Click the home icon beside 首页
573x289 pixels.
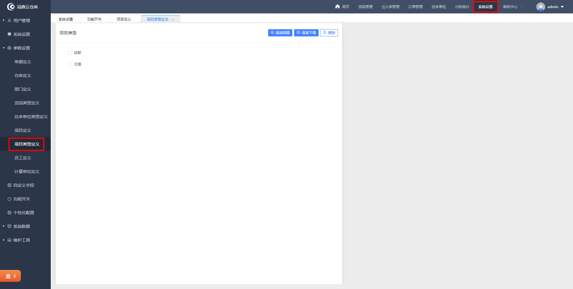(337, 6)
